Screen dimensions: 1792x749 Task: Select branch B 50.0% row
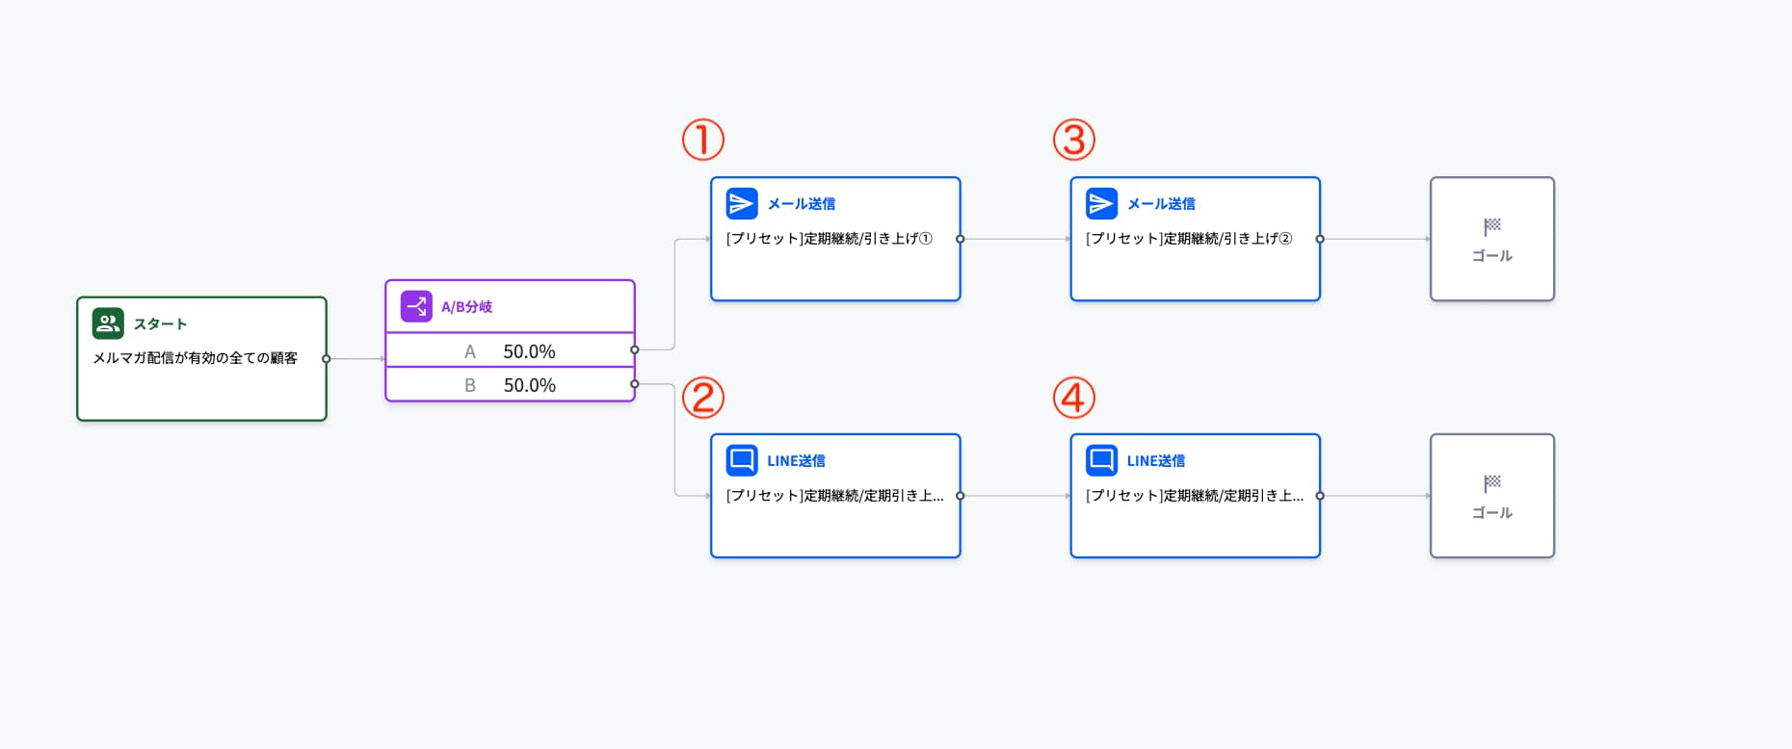point(510,385)
